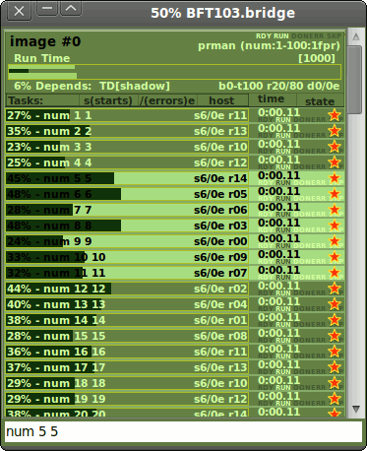Select task 35% - num 2 2
The width and height of the screenshot is (367, 451).
pos(127,131)
